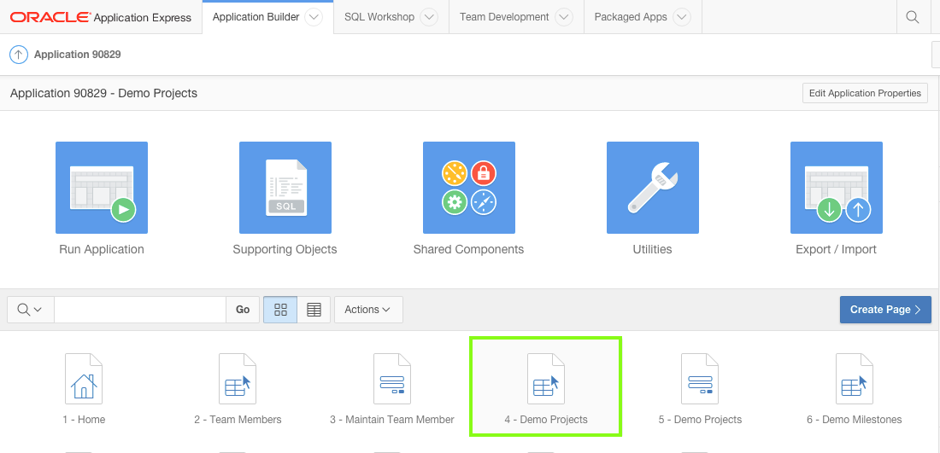Open Supporting Objects SQL icon
The image size is (940, 453).
pyautogui.click(x=285, y=188)
